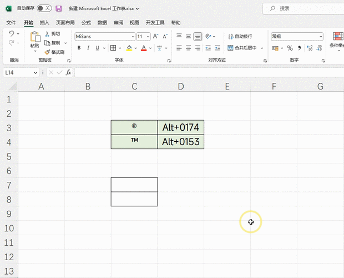This screenshot has width=344, height=278.
Task: Toggle Italic formatting
Action: (88, 48)
